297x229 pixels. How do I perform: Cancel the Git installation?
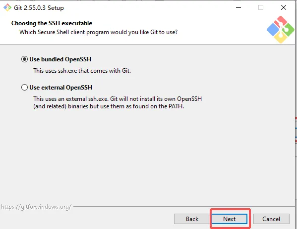click(x=271, y=219)
